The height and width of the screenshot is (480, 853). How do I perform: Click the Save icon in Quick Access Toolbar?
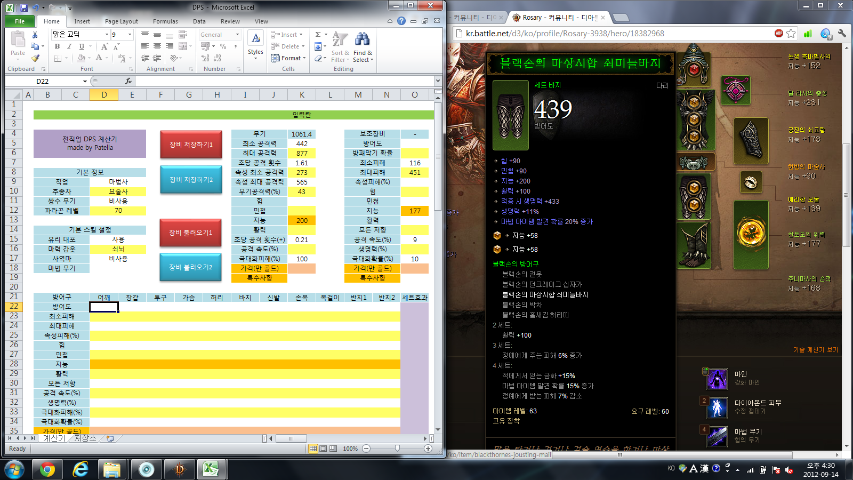(23, 8)
